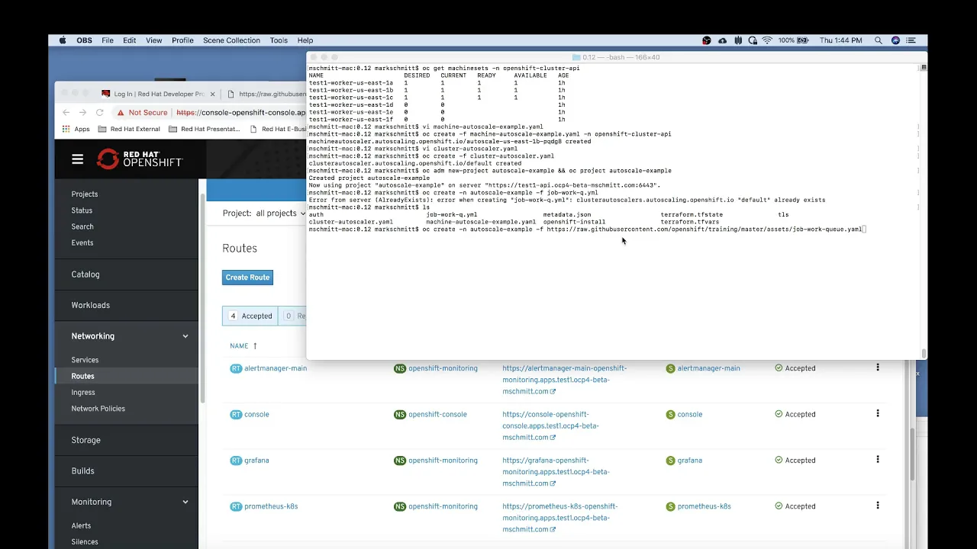Viewport: 977px width, 549px height.
Task: Open the Tools menu
Action: [279, 40]
